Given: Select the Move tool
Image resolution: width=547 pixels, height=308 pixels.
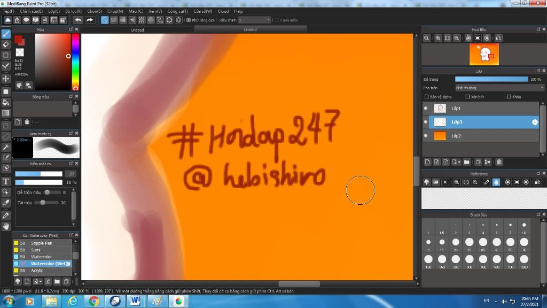Looking at the screenshot, I should point(6,79).
